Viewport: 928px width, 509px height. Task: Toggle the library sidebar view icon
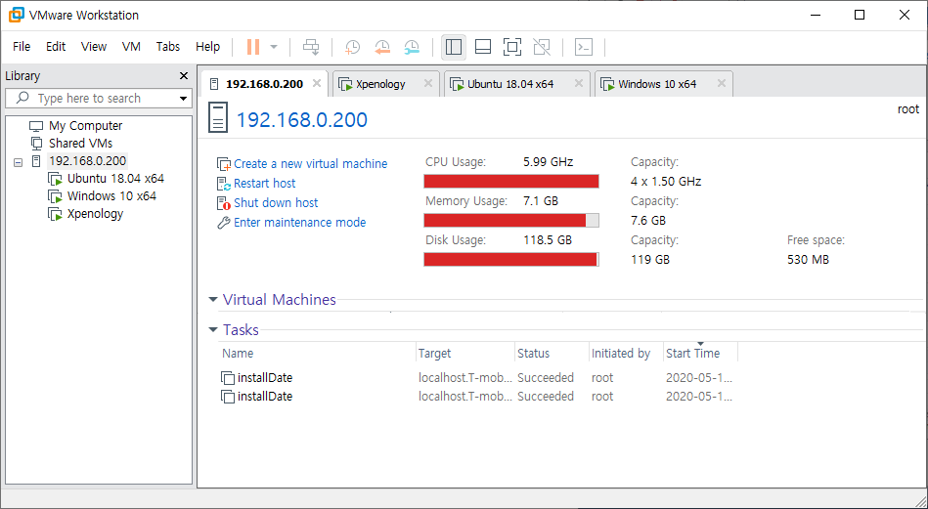(454, 47)
